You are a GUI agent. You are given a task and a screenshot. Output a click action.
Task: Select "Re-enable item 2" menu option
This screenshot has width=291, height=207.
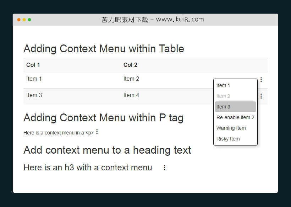[235, 117]
